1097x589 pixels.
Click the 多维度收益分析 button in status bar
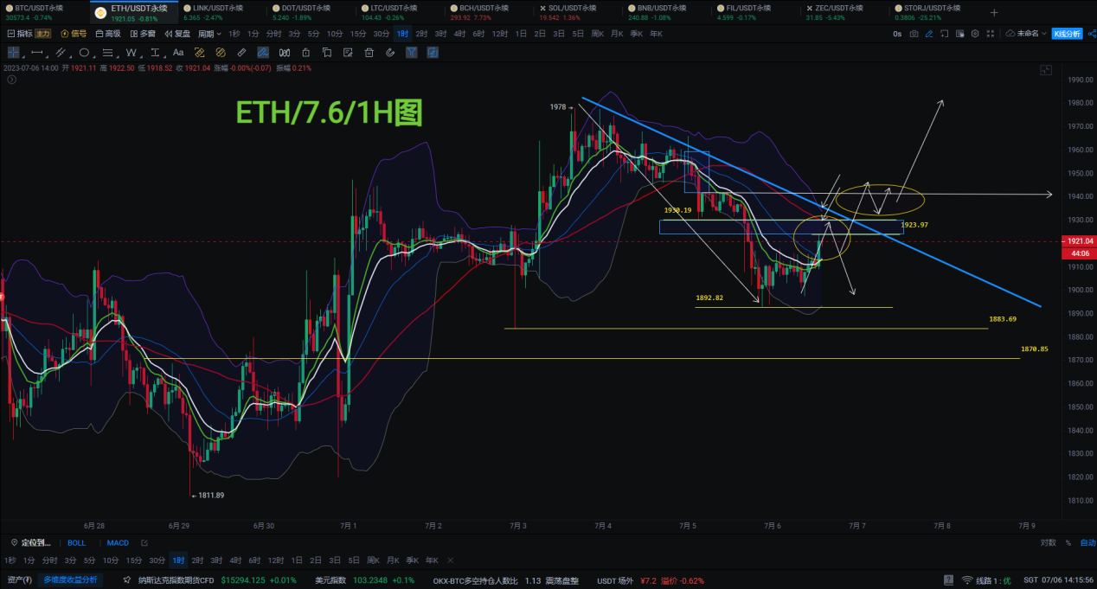[x=70, y=579]
